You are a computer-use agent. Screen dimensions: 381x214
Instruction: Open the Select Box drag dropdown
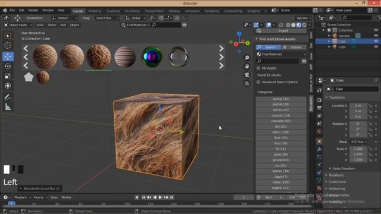pos(107,18)
